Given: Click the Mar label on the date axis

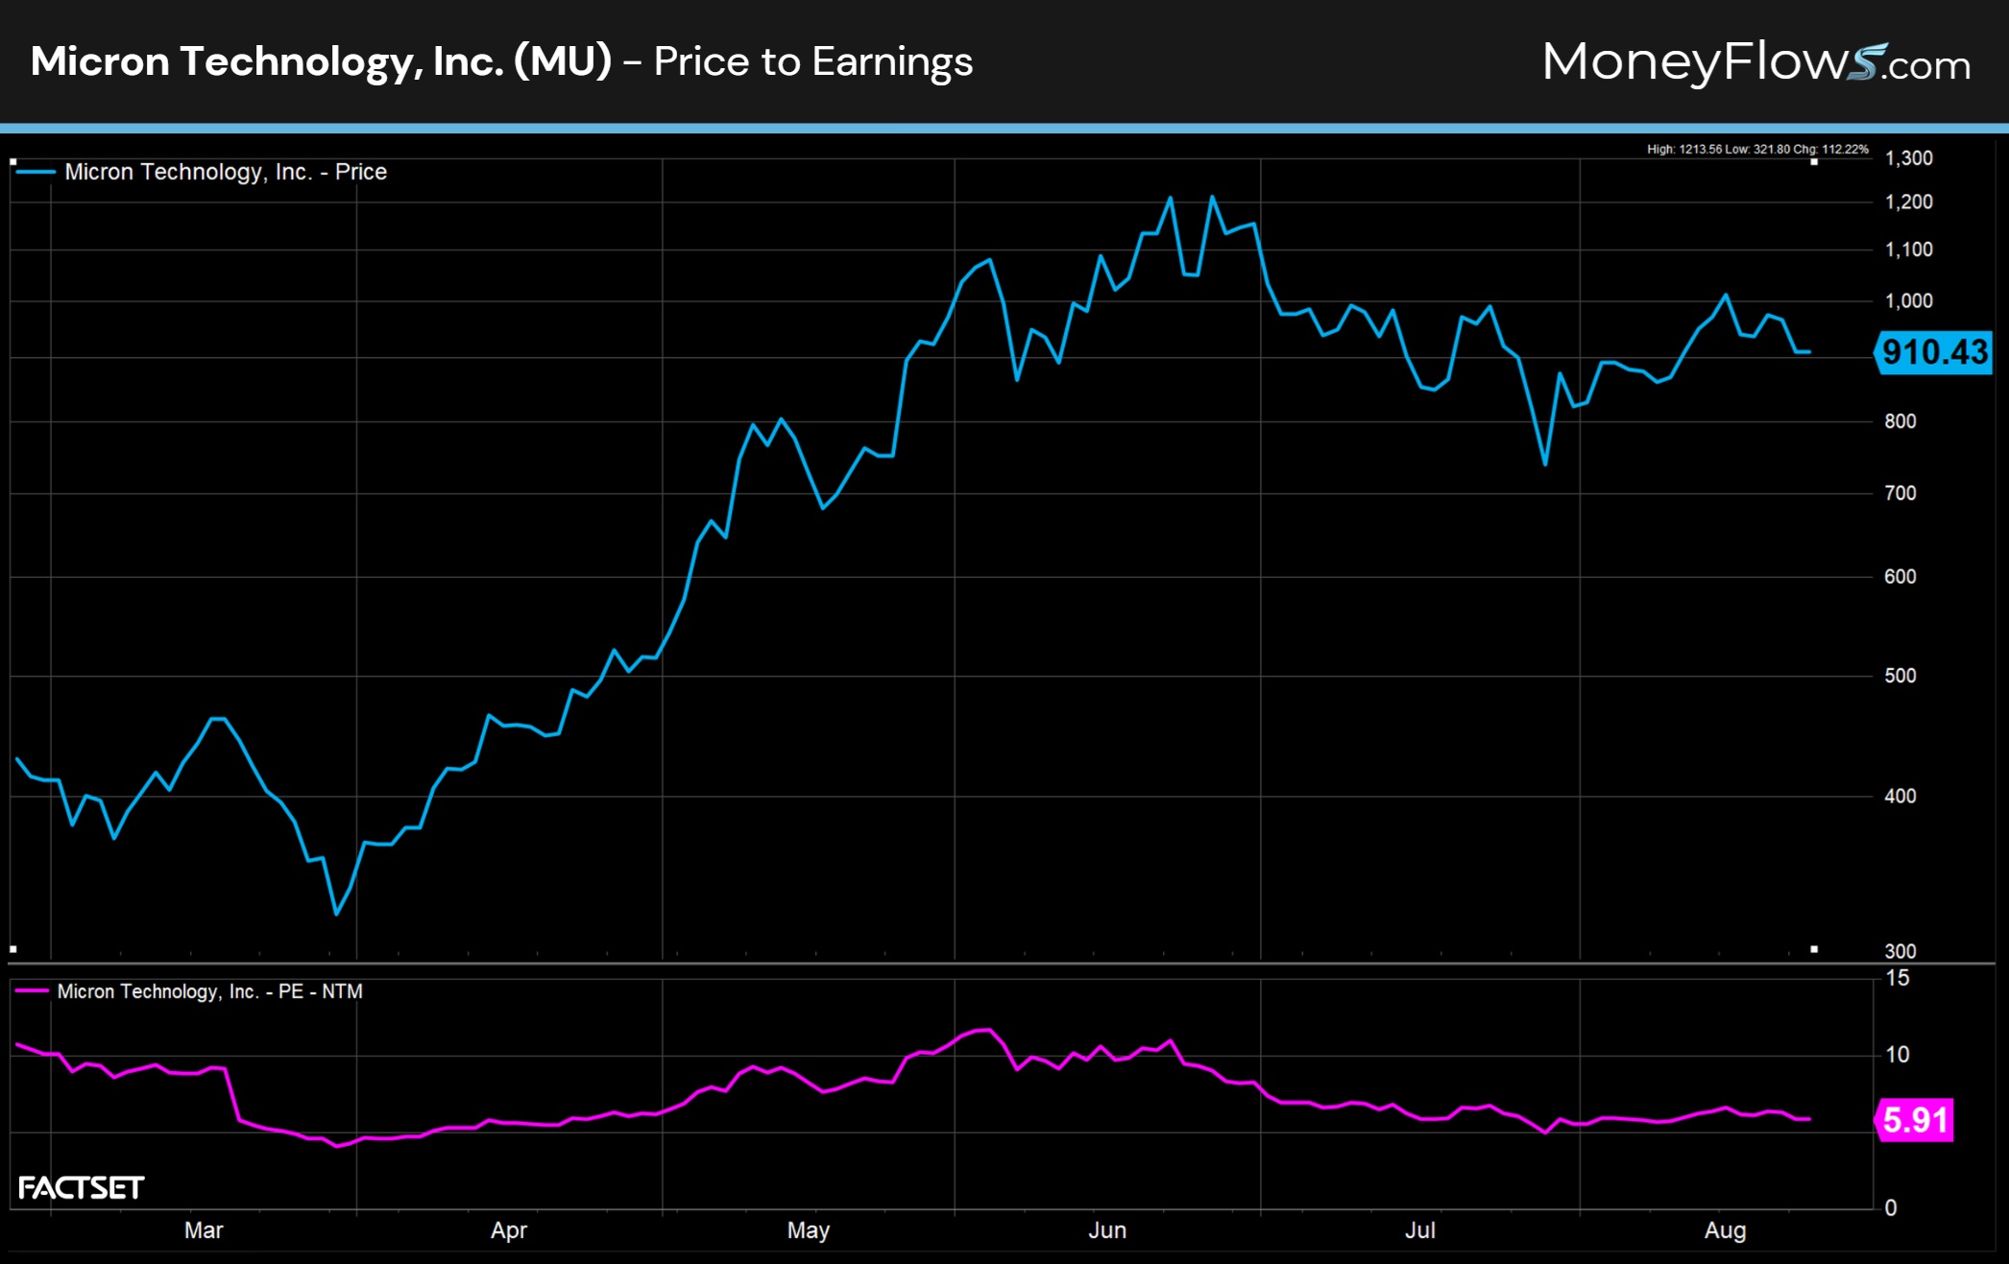Looking at the screenshot, I should pos(204,1230).
